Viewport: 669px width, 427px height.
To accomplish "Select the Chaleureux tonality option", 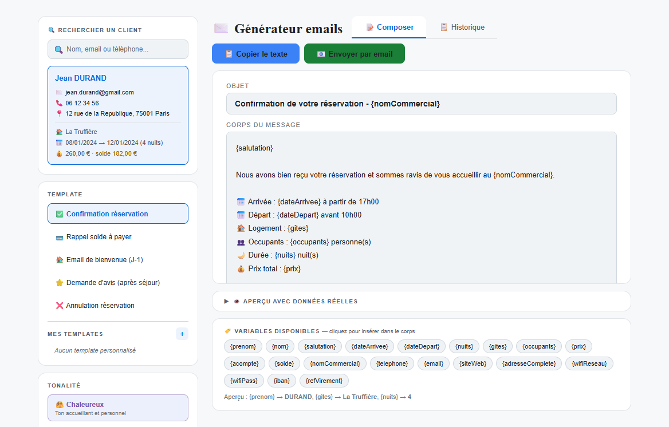I will click(x=118, y=408).
